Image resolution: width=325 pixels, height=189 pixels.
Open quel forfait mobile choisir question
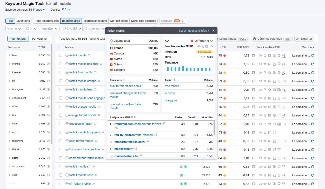[126, 86]
